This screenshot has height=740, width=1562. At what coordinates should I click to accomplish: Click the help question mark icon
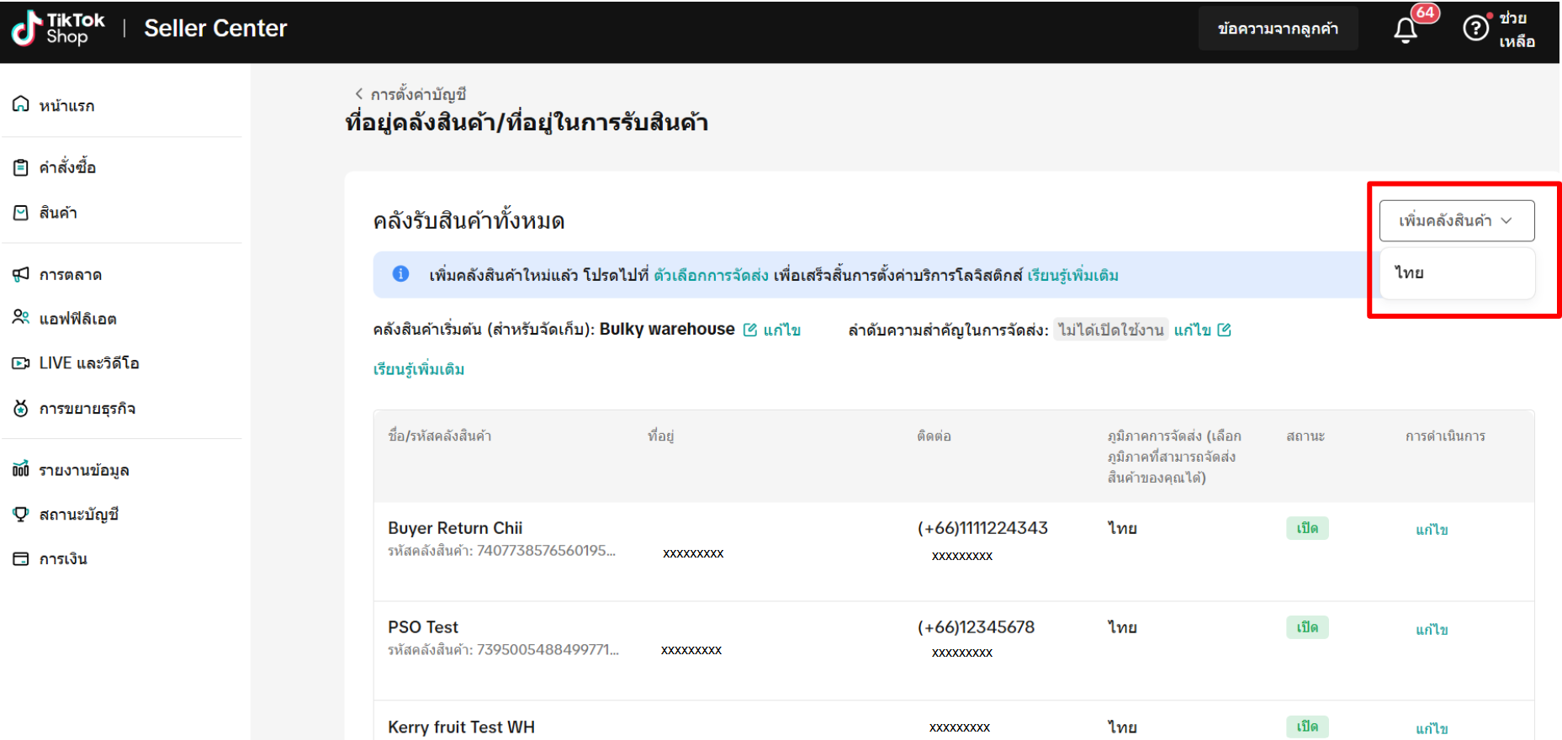(1475, 29)
